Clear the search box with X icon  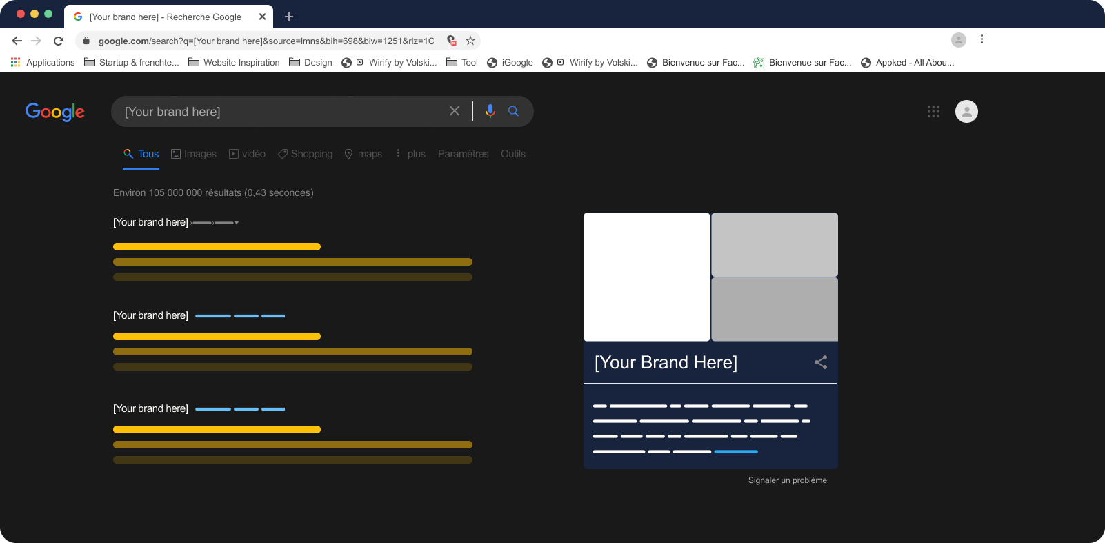coord(455,111)
